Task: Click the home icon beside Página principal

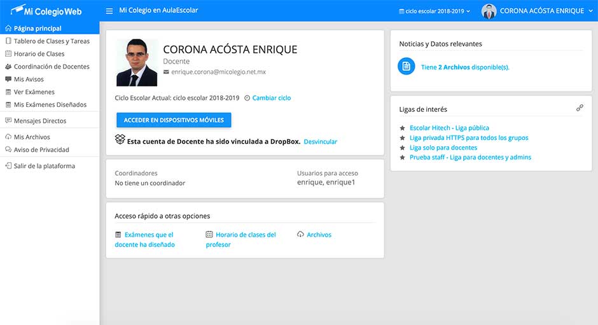Action: (8, 28)
